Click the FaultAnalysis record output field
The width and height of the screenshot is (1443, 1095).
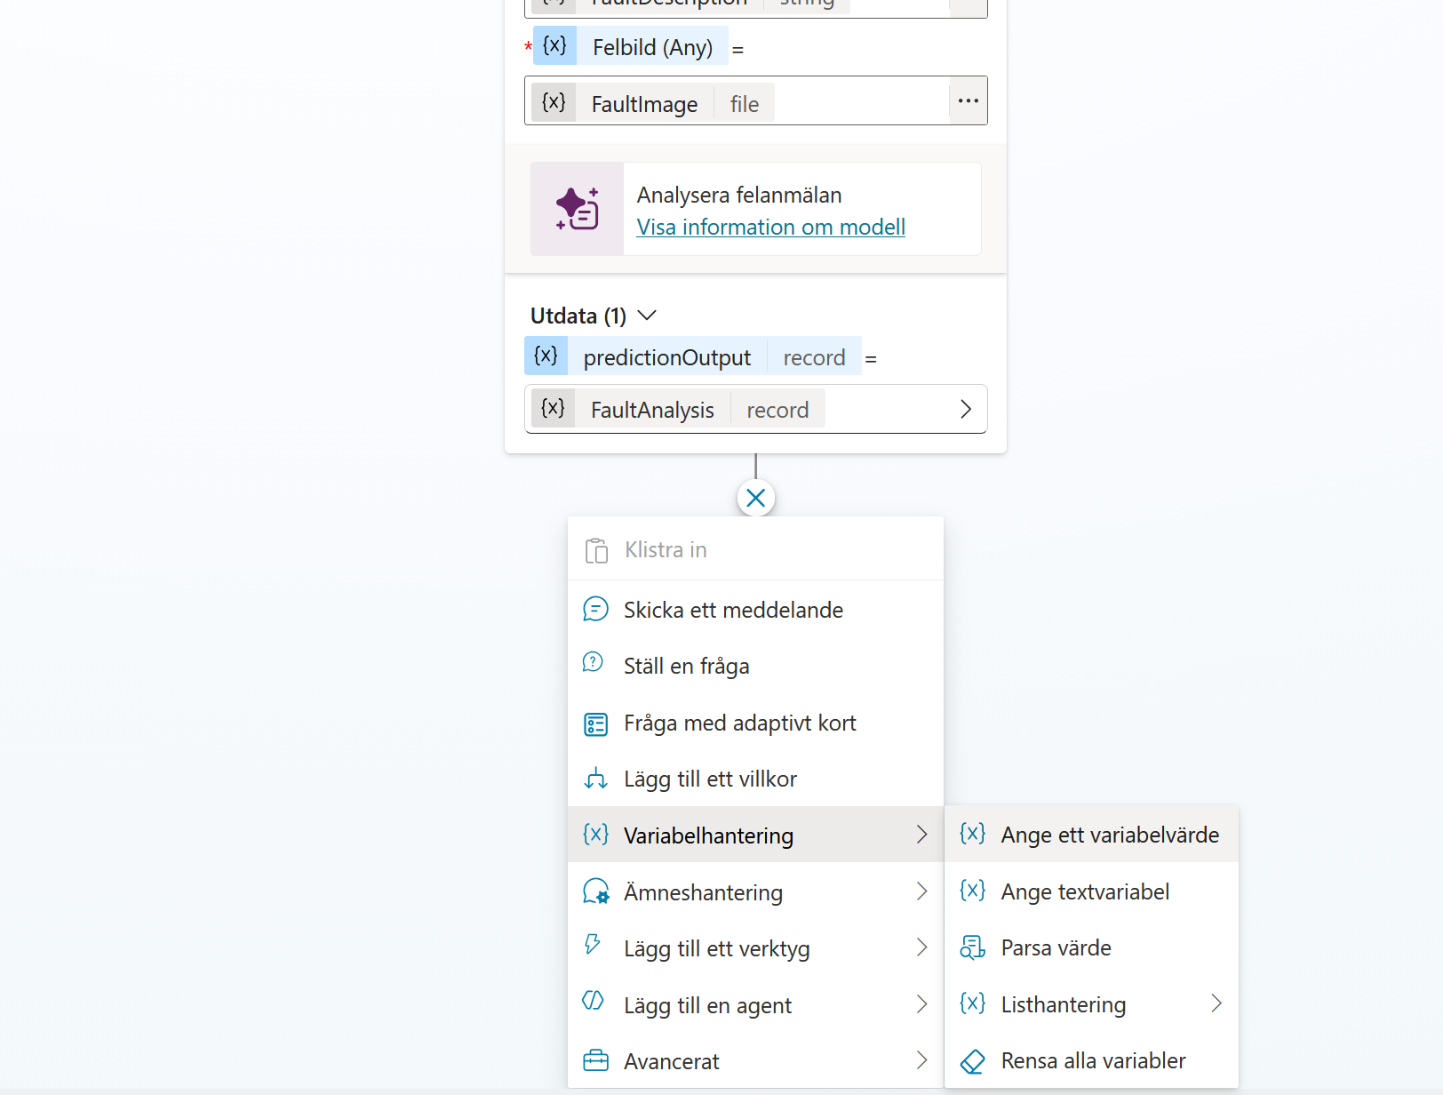[x=755, y=409]
